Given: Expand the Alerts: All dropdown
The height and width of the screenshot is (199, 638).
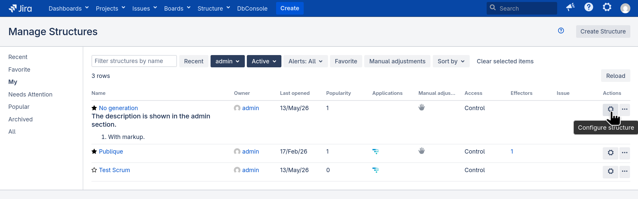Looking at the screenshot, I should [x=305, y=61].
